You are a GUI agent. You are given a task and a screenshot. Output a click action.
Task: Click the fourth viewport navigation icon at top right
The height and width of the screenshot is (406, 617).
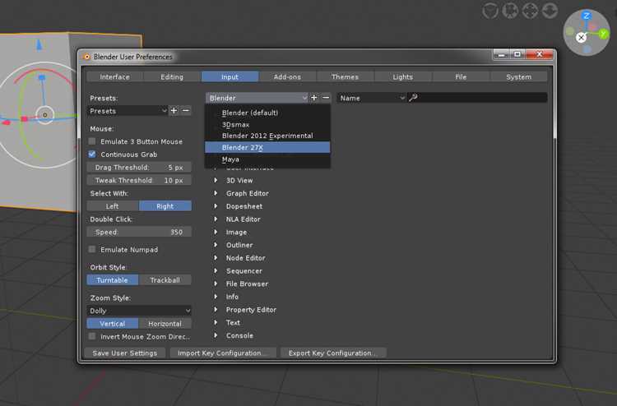[x=550, y=11]
